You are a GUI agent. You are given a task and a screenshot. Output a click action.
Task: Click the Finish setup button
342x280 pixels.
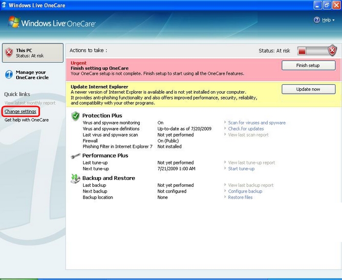[308, 65]
